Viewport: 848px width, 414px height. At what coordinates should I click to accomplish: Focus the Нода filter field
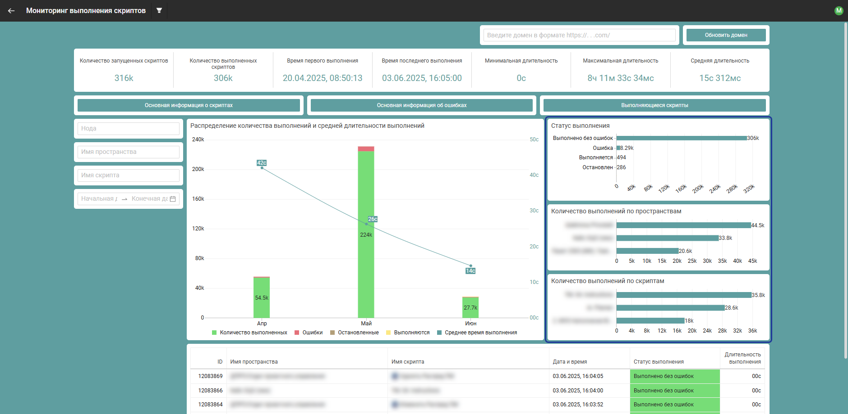pos(129,129)
